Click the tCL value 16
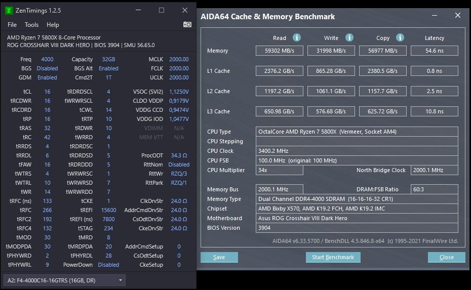This screenshot has width=471, height=290. coord(47,92)
